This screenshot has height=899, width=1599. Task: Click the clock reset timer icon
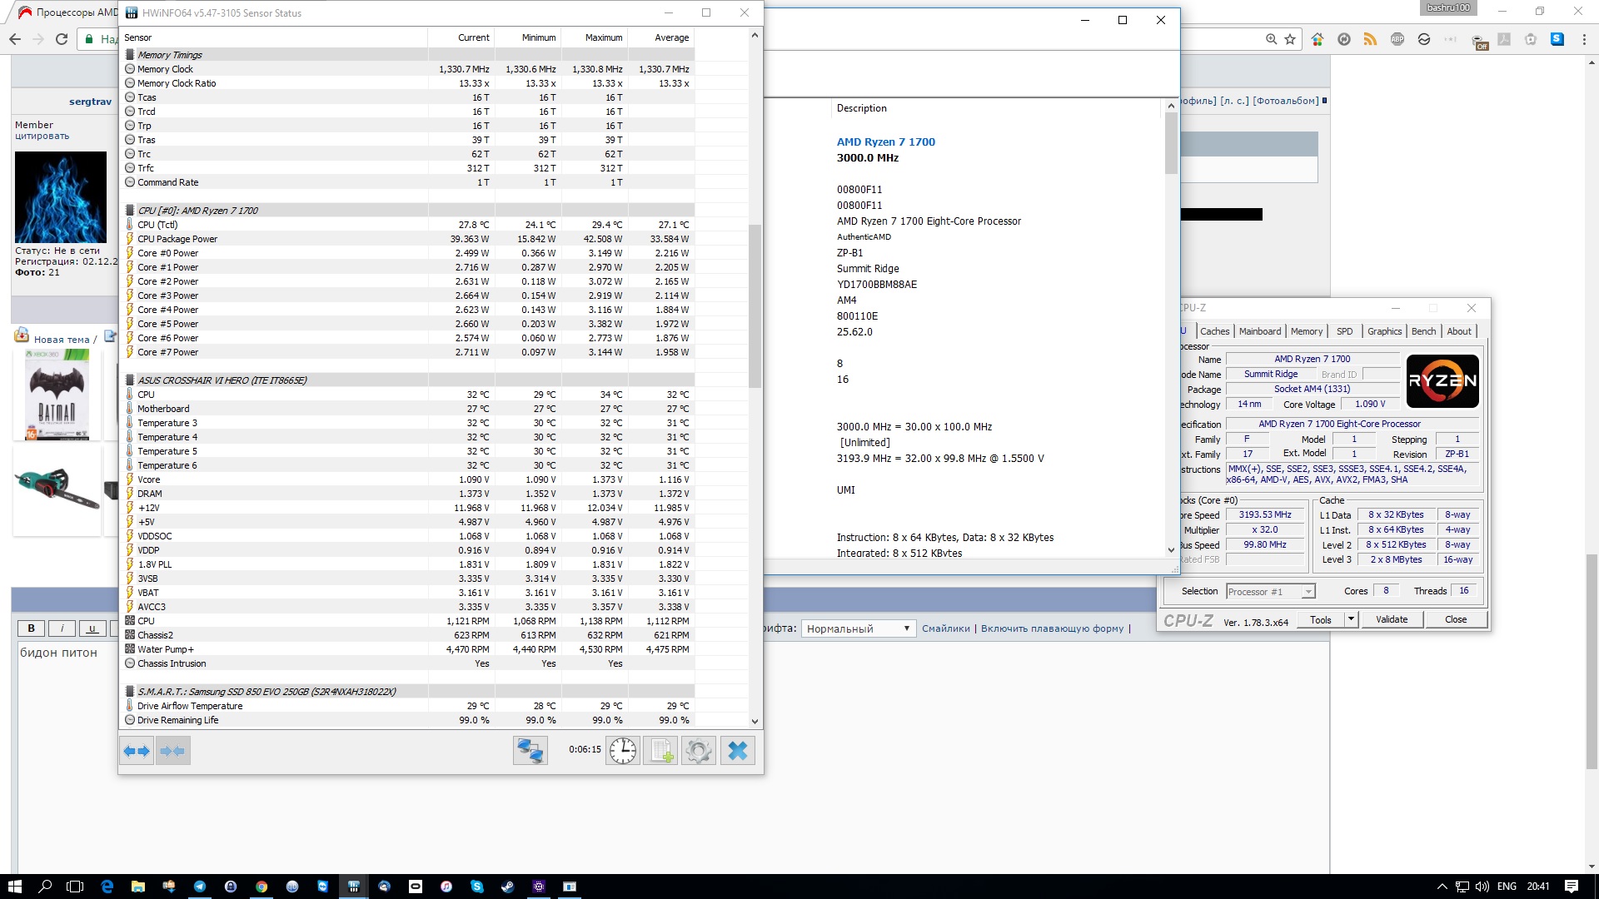click(x=622, y=751)
